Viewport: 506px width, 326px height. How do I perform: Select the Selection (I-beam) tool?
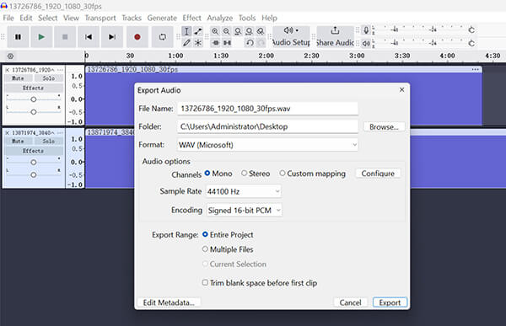pos(186,31)
